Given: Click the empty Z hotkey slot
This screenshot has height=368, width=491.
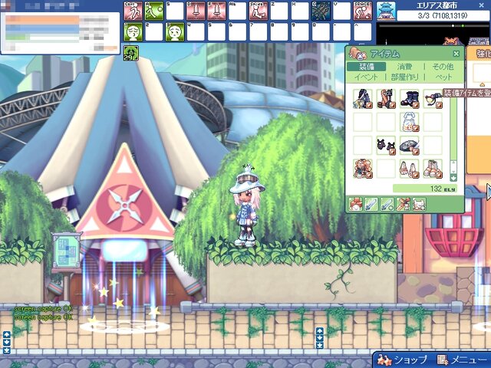Looking at the screenshot, I should (279, 11).
